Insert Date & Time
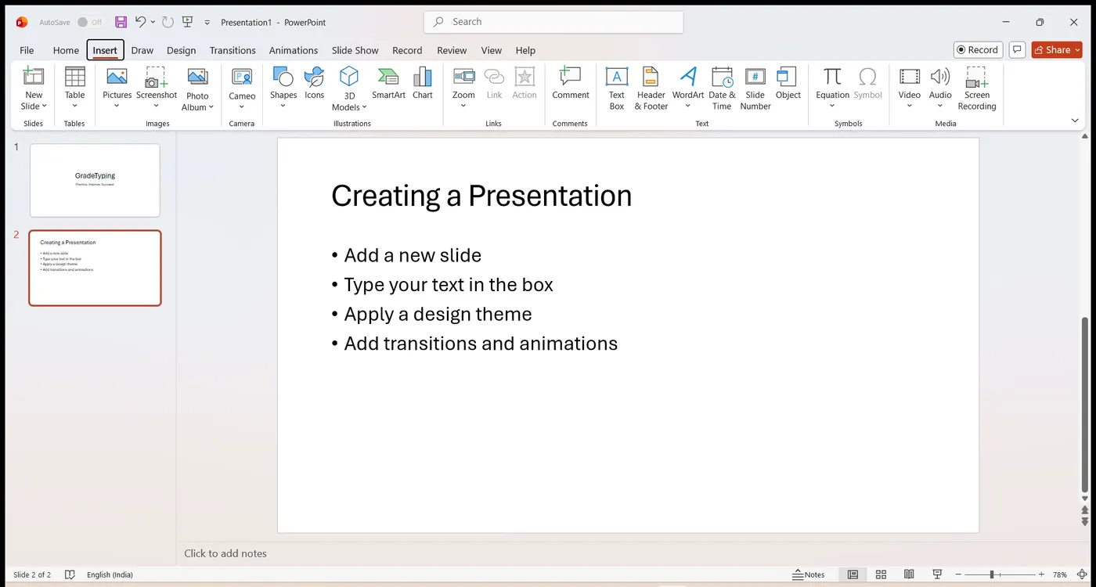 pyautogui.click(x=722, y=88)
